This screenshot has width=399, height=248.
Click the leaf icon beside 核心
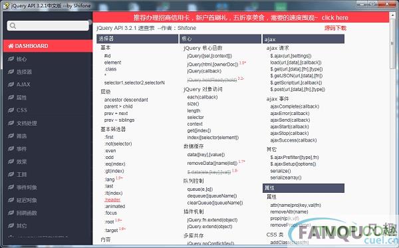tap(11, 59)
